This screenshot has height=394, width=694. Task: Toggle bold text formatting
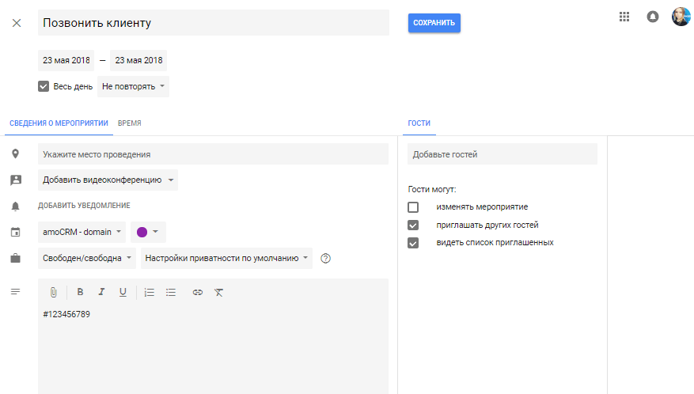click(80, 292)
